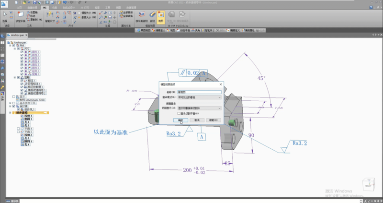Screen dimensions: 383x203
Task: Open the 切割显示 (Cut Display) dropdown
Action: coord(199,108)
